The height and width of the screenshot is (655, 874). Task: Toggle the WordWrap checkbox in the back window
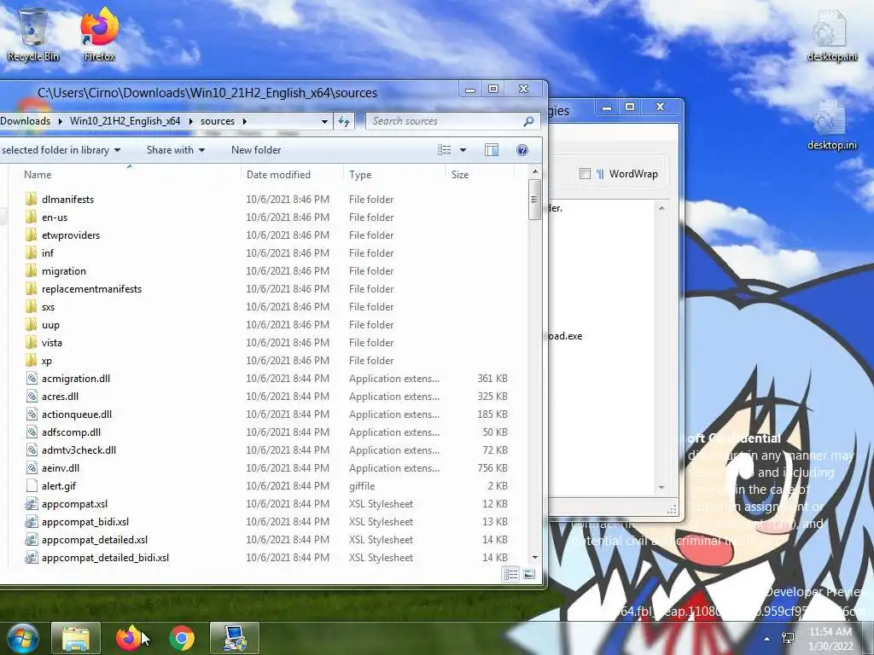pos(585,174)
